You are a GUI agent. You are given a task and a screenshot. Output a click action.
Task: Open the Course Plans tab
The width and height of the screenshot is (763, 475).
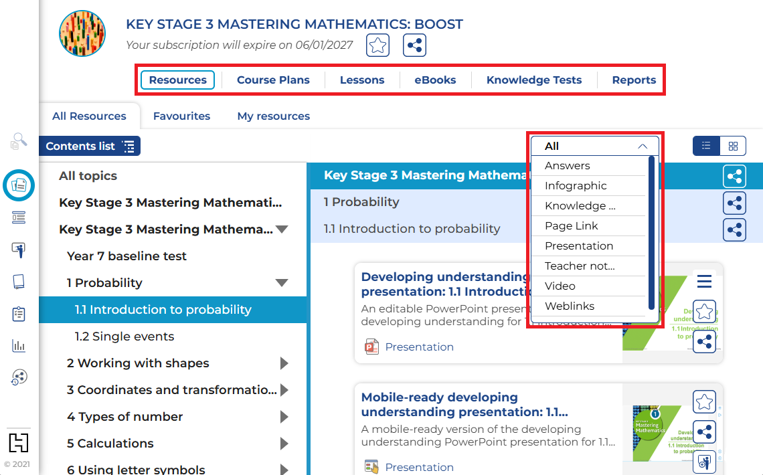[273, 80]
